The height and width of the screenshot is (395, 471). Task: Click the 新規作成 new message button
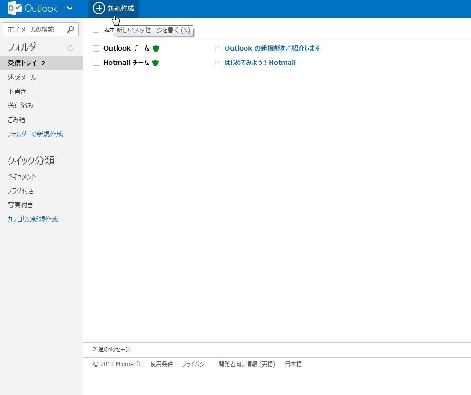(x=113, y=9)
